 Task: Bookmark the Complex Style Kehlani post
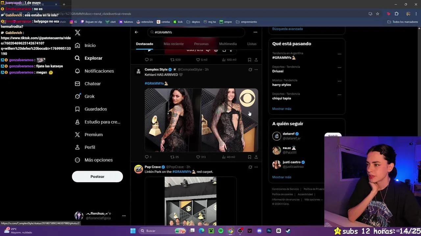coord(249,157)
